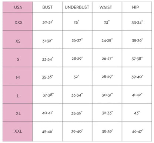Click the WAIST column header
Image resolution: width=154 pixels, height=143 pixels.
(106, 7)
